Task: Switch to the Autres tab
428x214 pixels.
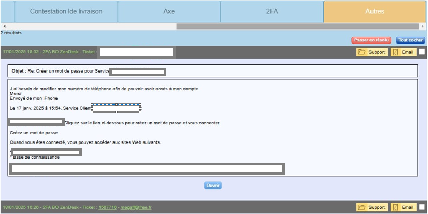Action: pyautogui.click(x=375, y=11)
